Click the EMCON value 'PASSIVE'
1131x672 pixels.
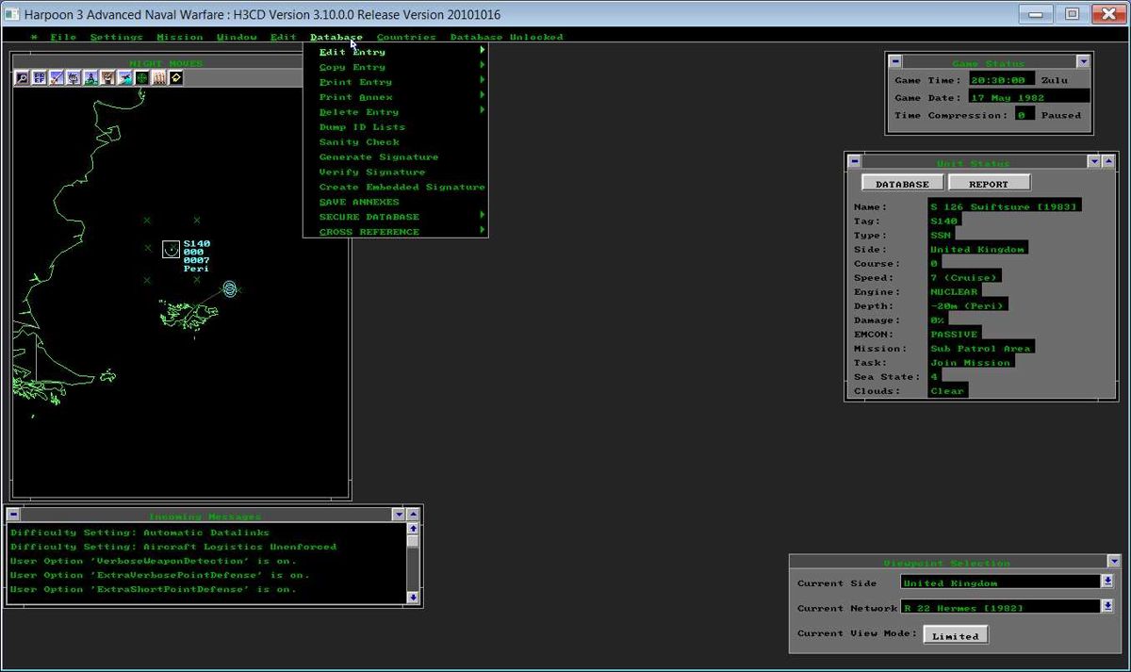(954, 334)
